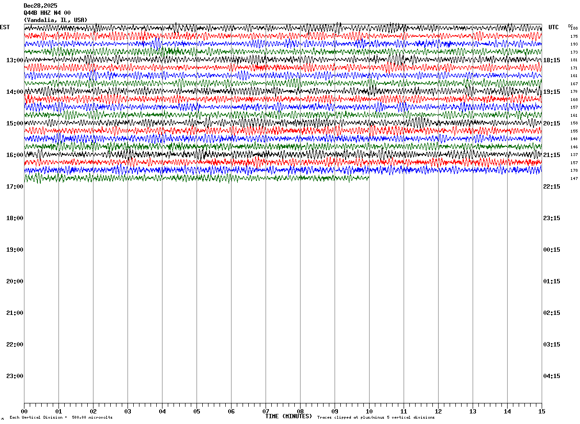
Task: Click DC offset value 188
Action: pyautogui.click(x=574, y=29)
